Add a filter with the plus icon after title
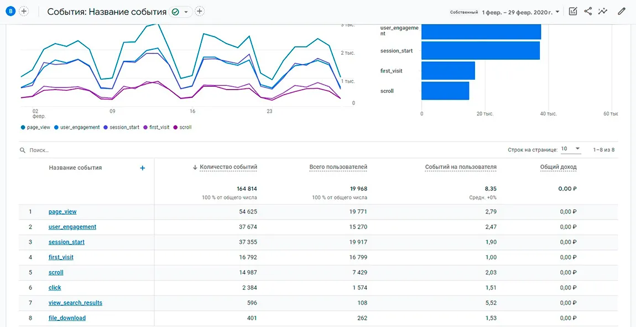 click(x=199, y=12)
